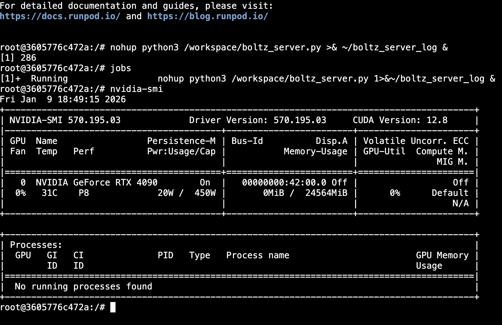Click the typed jobs command
Screen dimensions: 502x325
(120, 68)
